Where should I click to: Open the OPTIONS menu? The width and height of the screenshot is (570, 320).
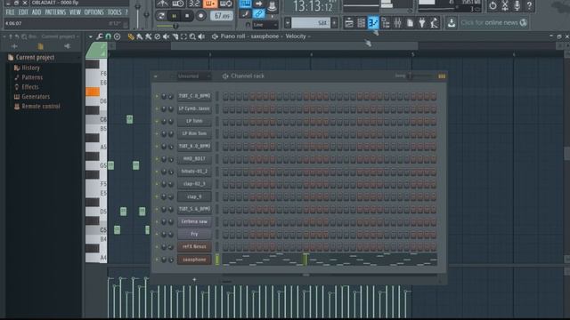click(94, 12)
